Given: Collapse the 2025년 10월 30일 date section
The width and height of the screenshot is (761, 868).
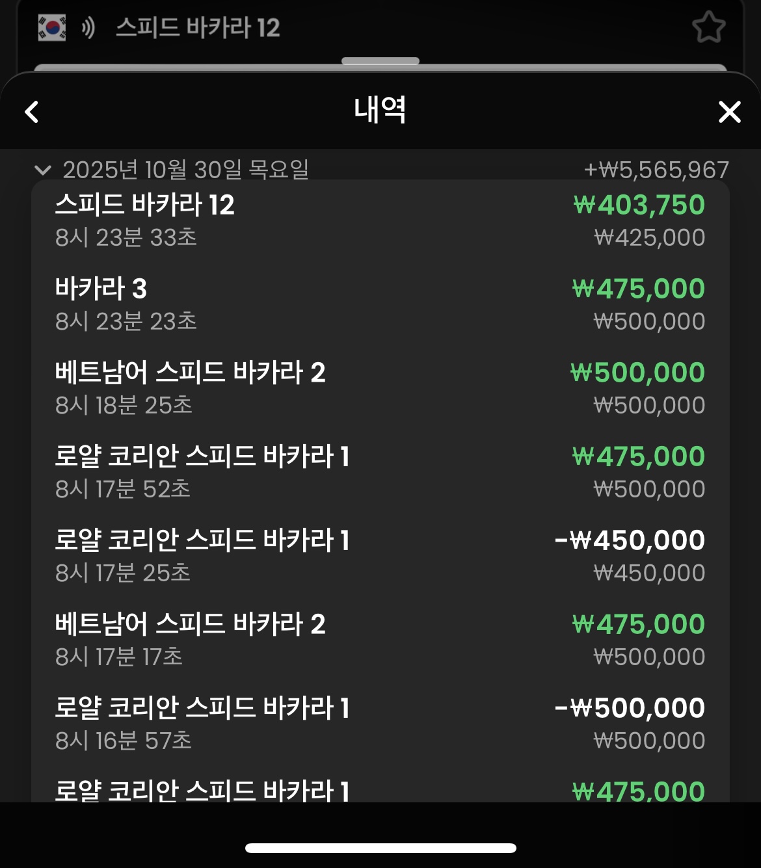Looking at the screenshot, I should 43,170.
